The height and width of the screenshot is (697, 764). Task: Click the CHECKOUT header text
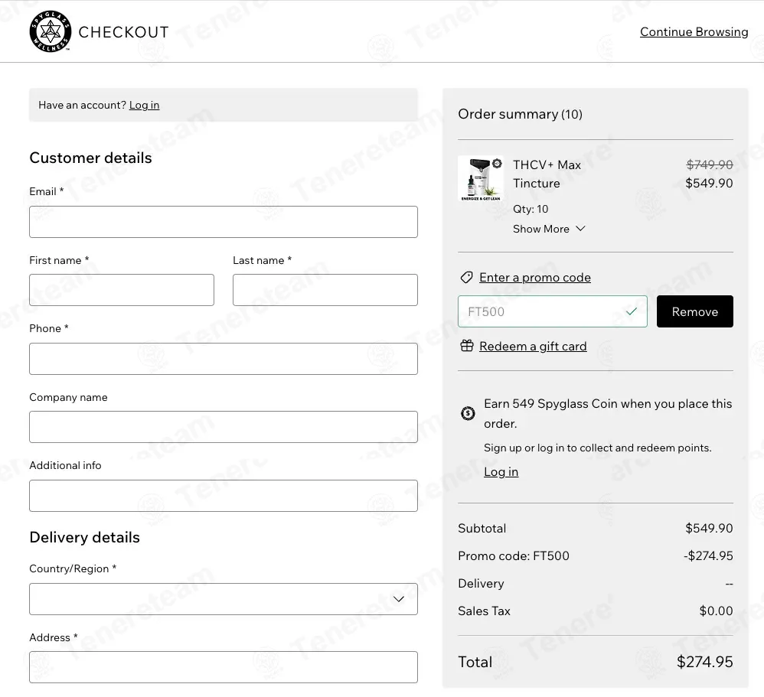click(x=123, y=32)
